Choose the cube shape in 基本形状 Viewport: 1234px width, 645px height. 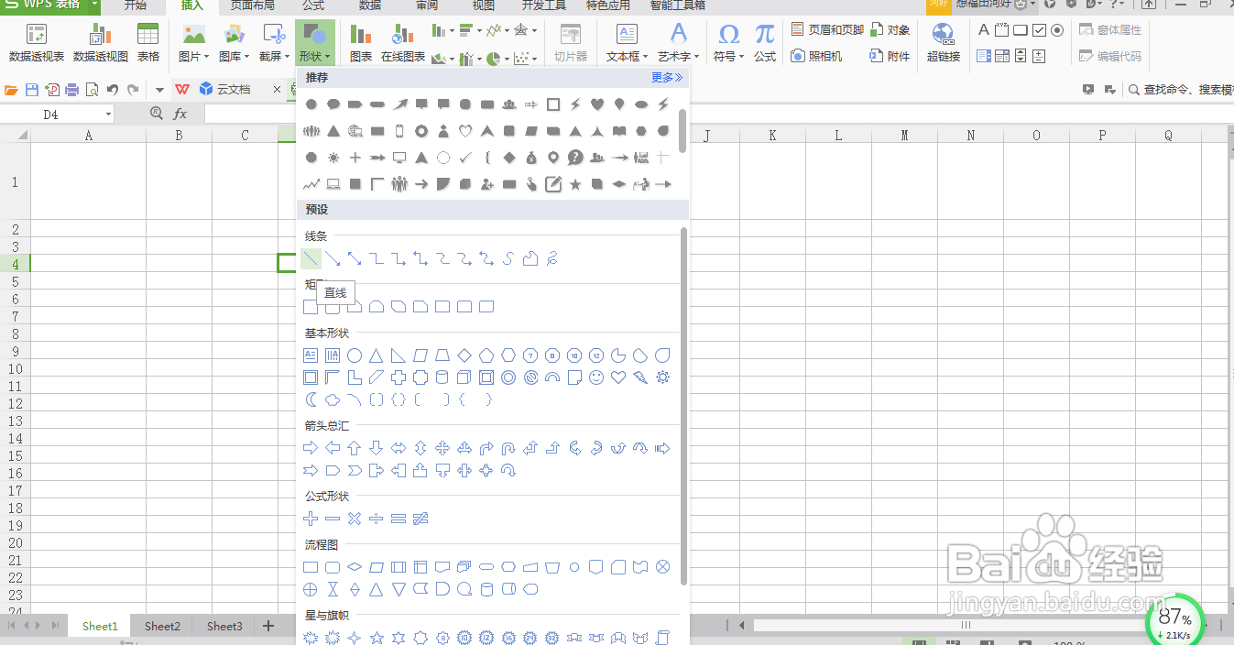(x=464, y=377)
